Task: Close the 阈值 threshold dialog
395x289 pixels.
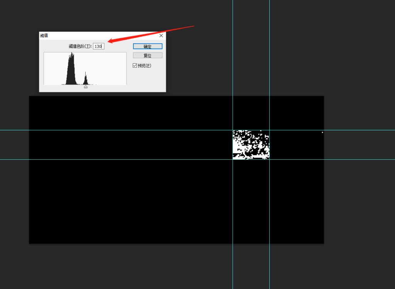Action: coord(161,35)
